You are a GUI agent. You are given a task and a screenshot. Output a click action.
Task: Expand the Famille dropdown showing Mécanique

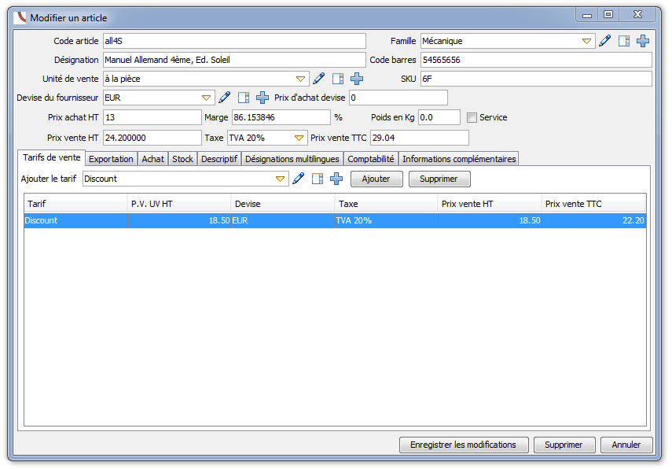coord(586,41)
